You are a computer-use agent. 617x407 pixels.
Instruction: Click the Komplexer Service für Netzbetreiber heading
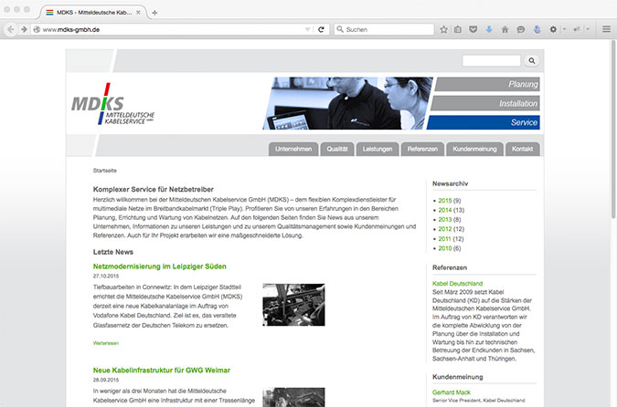(x=153, y=190)
